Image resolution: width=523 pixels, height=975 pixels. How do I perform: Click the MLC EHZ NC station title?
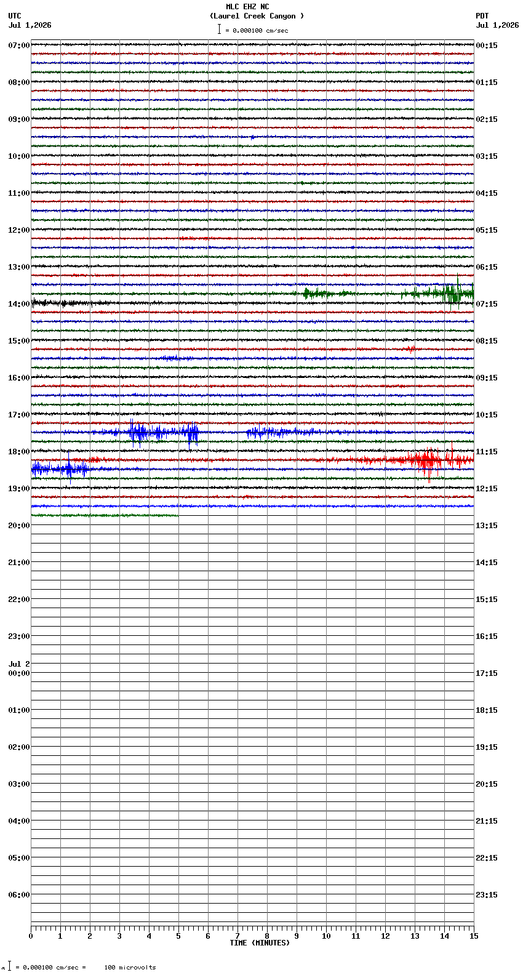tap(247, 7)
